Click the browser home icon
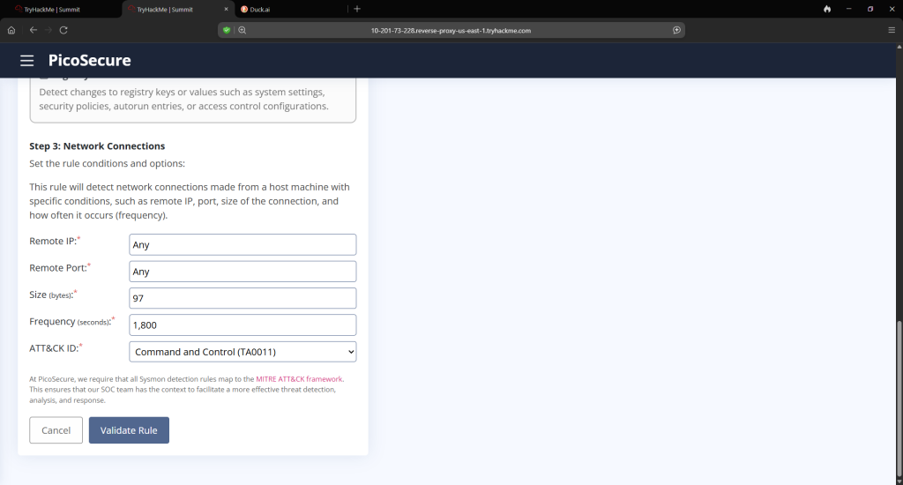 [11, 30]
